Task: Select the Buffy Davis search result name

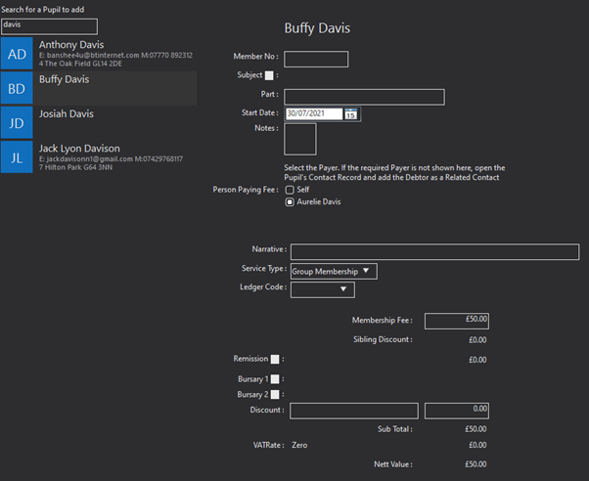Action: pos(65,79)
